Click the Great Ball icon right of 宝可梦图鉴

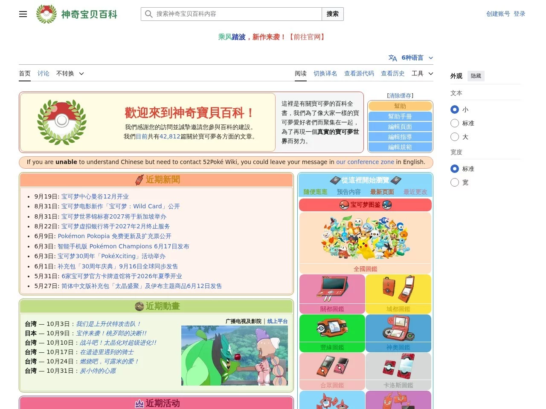(387, 205)
